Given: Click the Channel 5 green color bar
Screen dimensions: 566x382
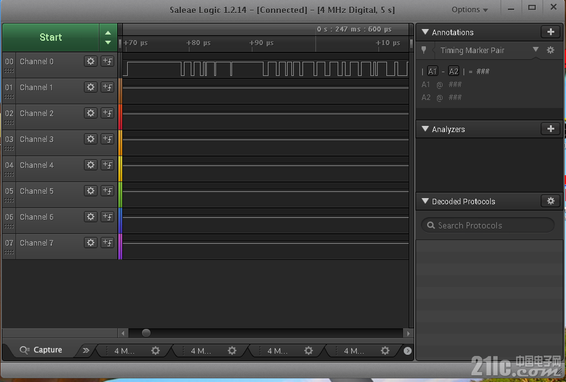Looking at the screenshot, I should pyautogui.click(x=120, y=194).
